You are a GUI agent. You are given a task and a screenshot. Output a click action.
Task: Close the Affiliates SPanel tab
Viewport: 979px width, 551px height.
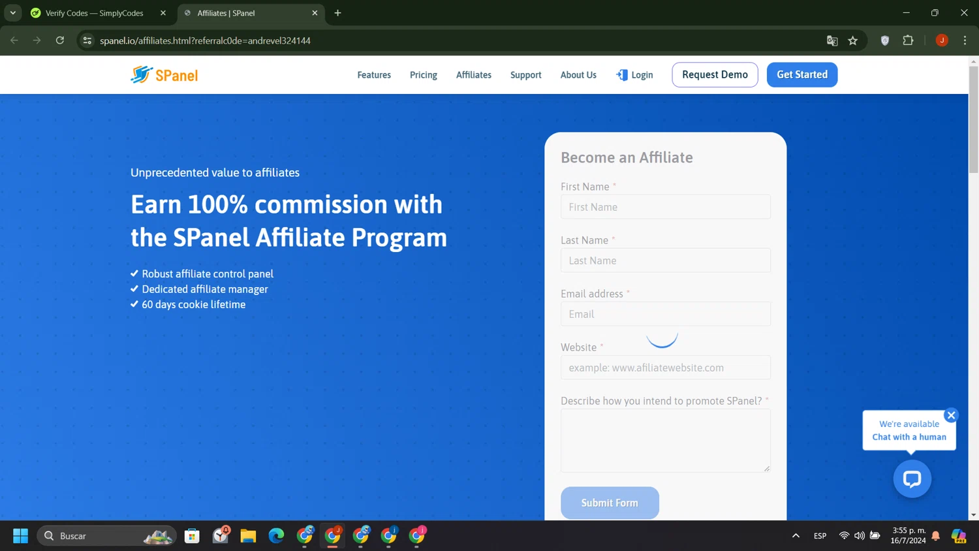pyautogui.click(x=315, y=13)
